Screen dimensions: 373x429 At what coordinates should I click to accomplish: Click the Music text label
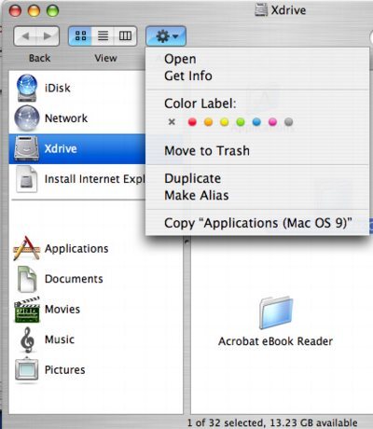click(x=60, y=339)
